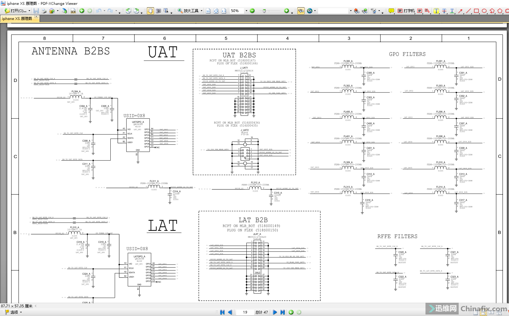Click the search filter funnel icon
This screenshot has width=509, height=316.
373,11
